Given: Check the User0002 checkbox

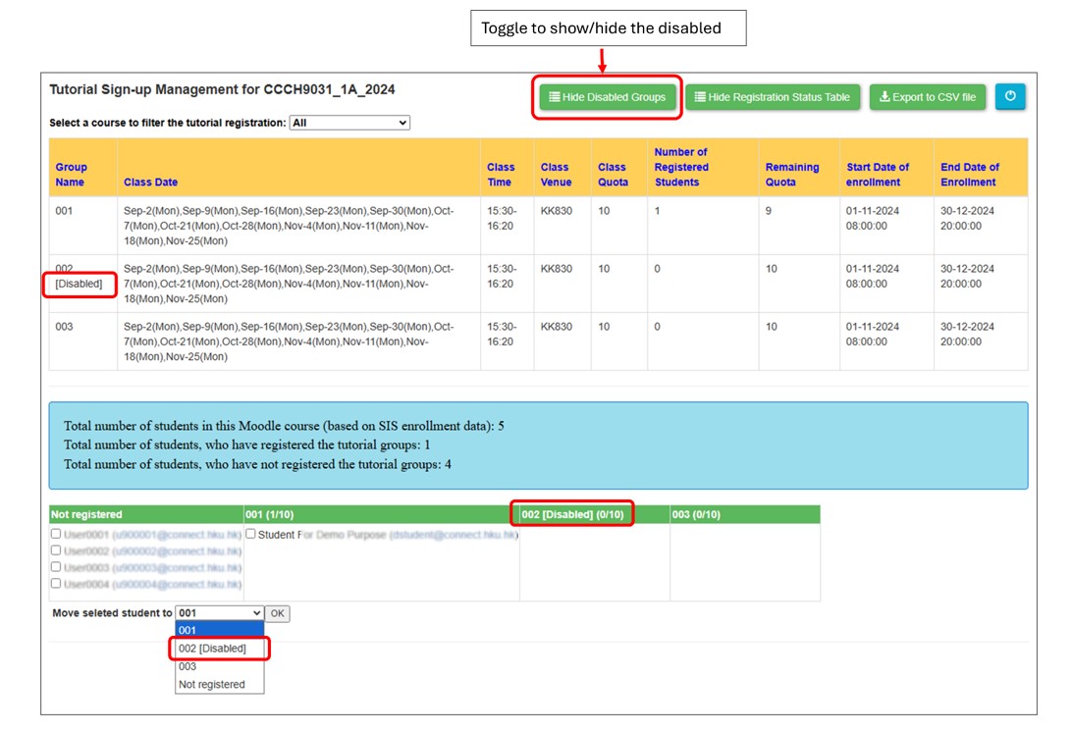Looking at the screenshot, I should click(x=55, y=550).
